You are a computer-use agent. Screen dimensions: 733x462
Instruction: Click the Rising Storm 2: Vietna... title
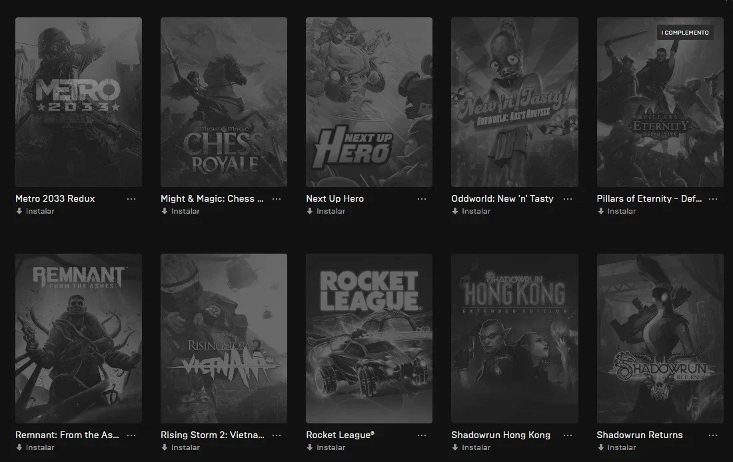[x=212, y=435]
